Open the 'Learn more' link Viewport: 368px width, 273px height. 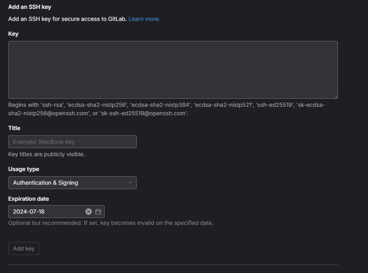[144, 19]
